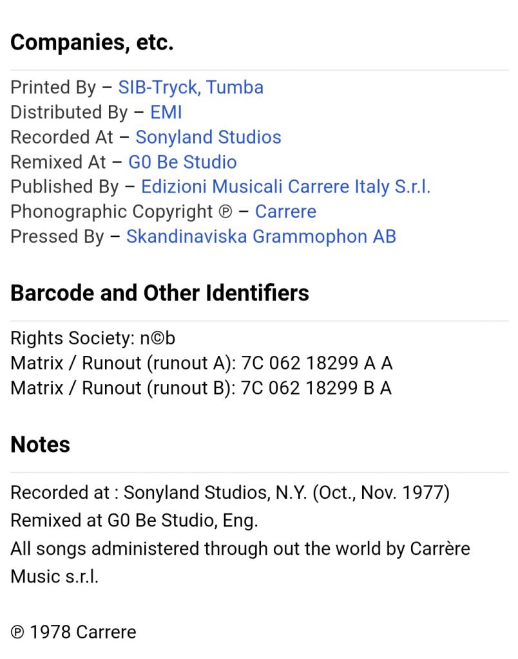Open the G0 Be Studio link
518x659 pixels.
click(x=182, y=162)
